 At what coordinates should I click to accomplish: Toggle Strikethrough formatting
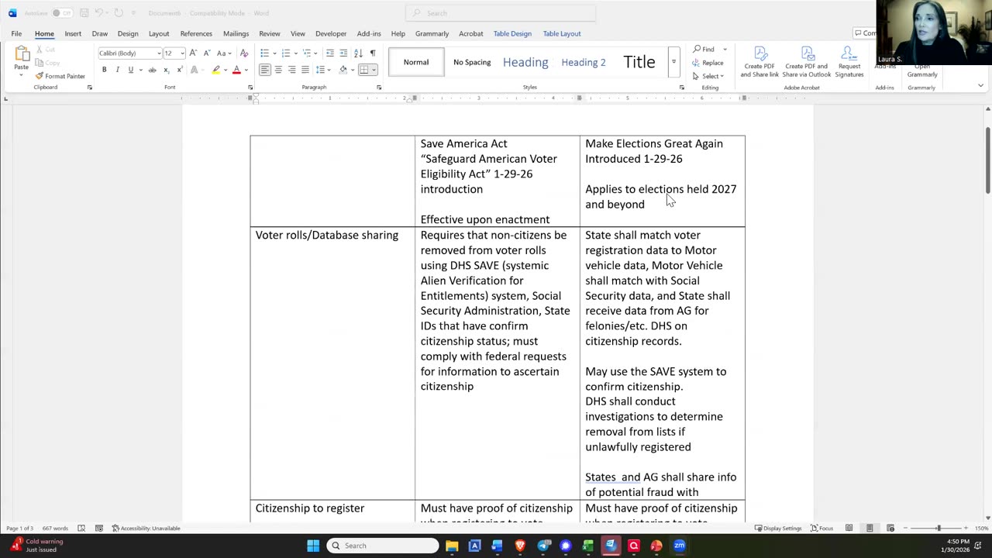[x=152, y=70]
